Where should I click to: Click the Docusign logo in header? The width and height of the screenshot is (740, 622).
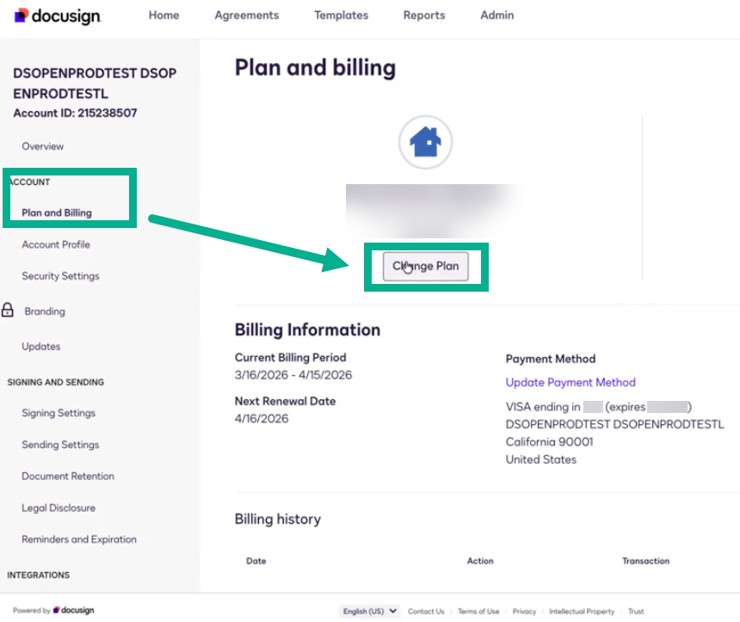[57, 15]
